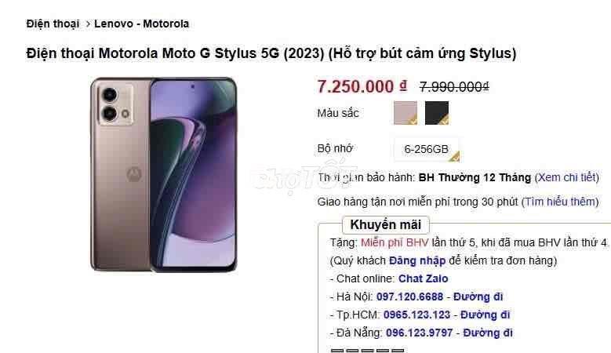Call Hà Nội number 097.120.6688
611x353 pixels.
point(409,297)
